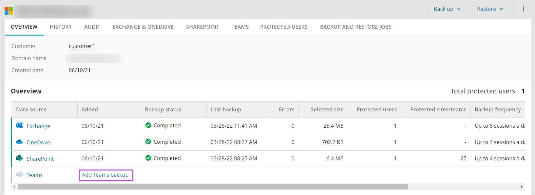Expand the Restore dropdown

[490, 9]
